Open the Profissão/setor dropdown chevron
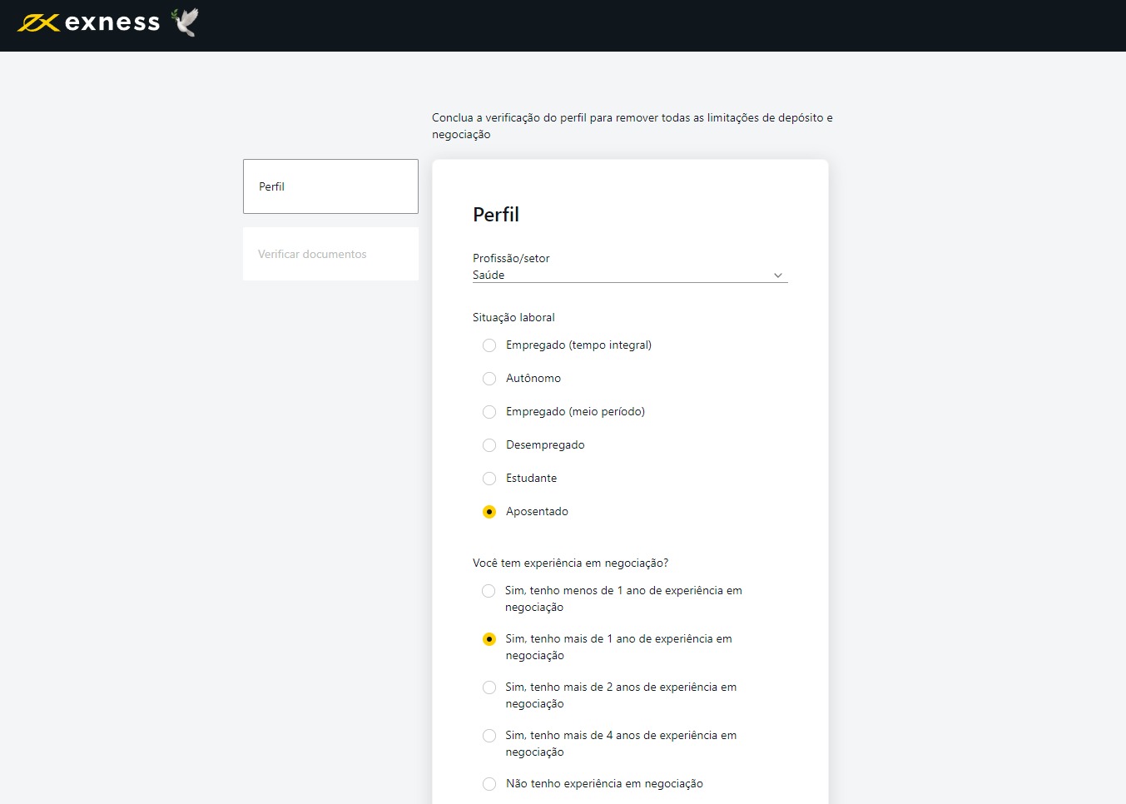This screenshot has width=1126, height=804. 777,275
